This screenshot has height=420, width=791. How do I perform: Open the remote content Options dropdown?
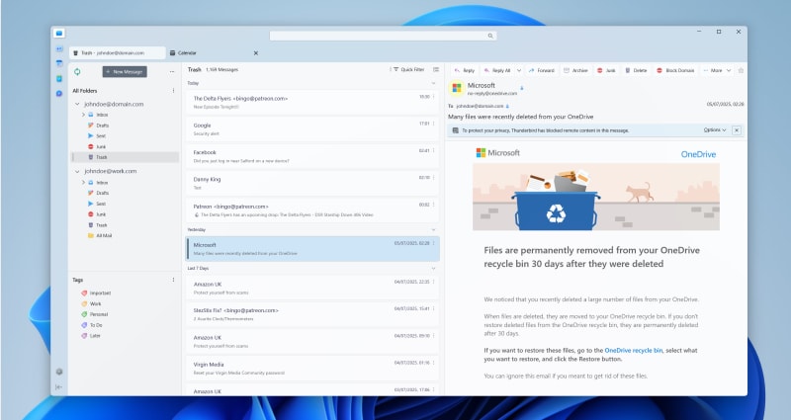(715, 129)
